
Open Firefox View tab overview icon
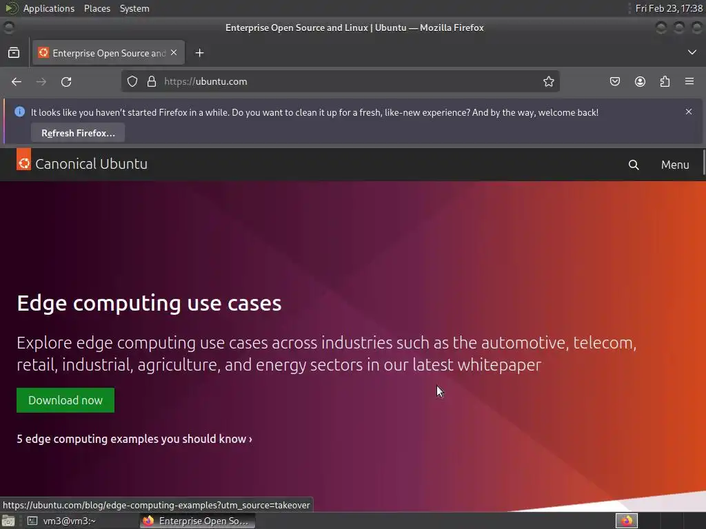click(x=14, y=53)
